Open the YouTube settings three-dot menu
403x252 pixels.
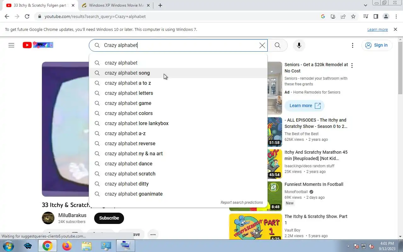pyautogui.click(x=353, y=45)
